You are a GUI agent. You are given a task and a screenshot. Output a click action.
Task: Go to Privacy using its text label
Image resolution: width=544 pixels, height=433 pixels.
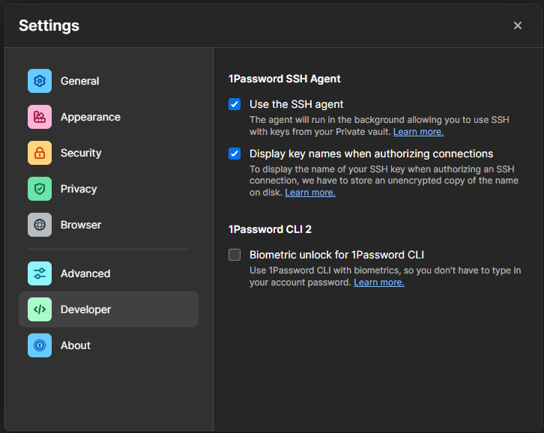tap(79, 189)
